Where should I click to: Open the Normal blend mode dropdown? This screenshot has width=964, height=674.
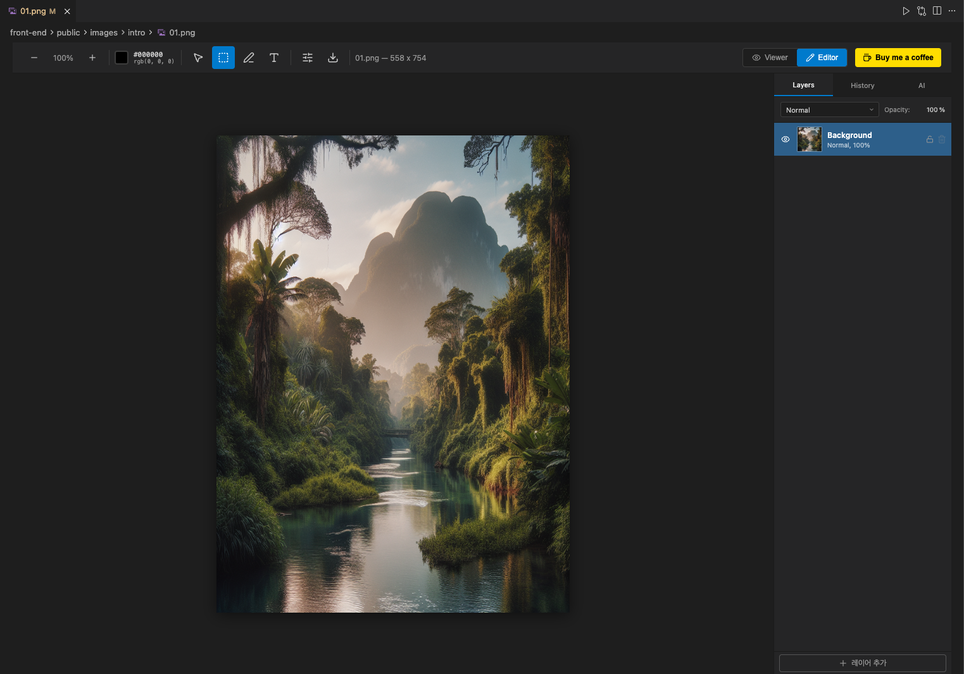coord(829,110)
